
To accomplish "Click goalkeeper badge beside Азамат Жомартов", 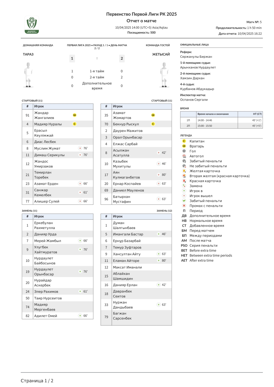I will [x=153, y=115].
